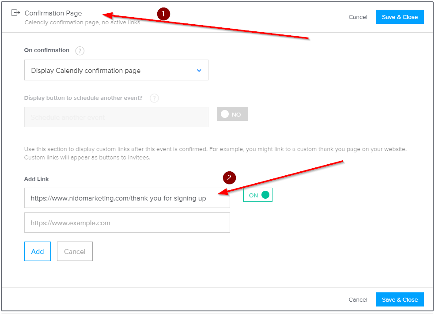Open the Display Calendly confirmation page dropdown
This screenshot has height=314, width=435.
pos(116,71)
